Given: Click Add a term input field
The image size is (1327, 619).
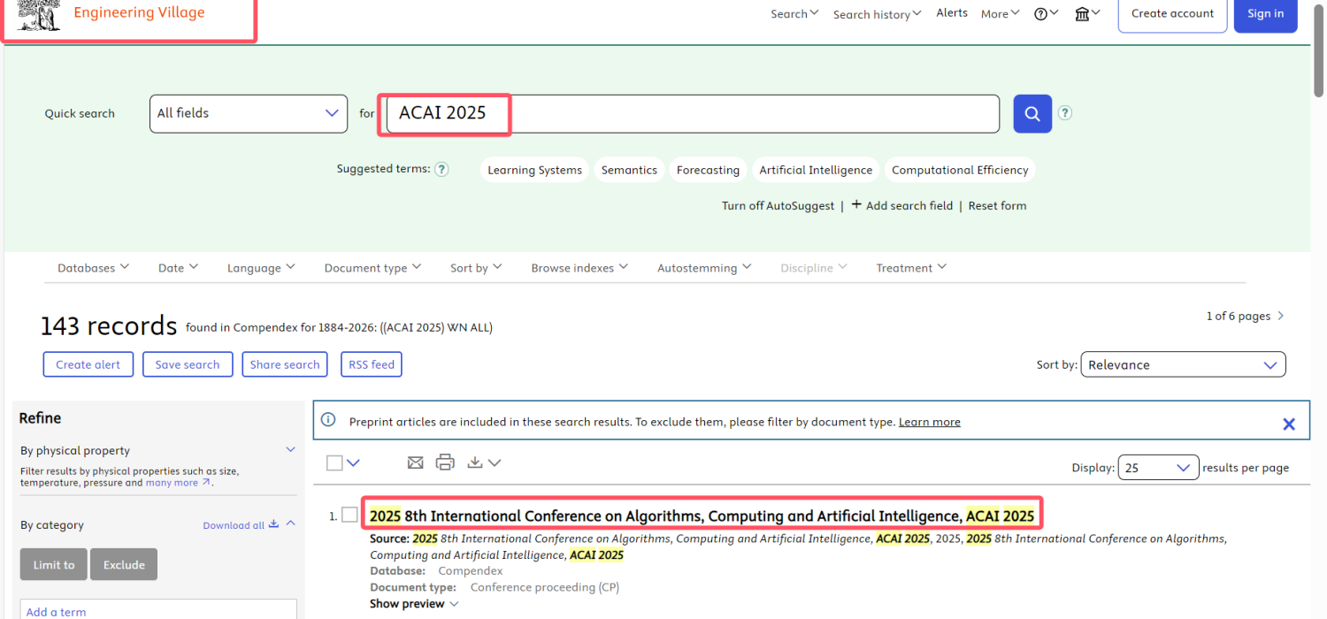Looking at the screenshot, I should click(158, 609).
